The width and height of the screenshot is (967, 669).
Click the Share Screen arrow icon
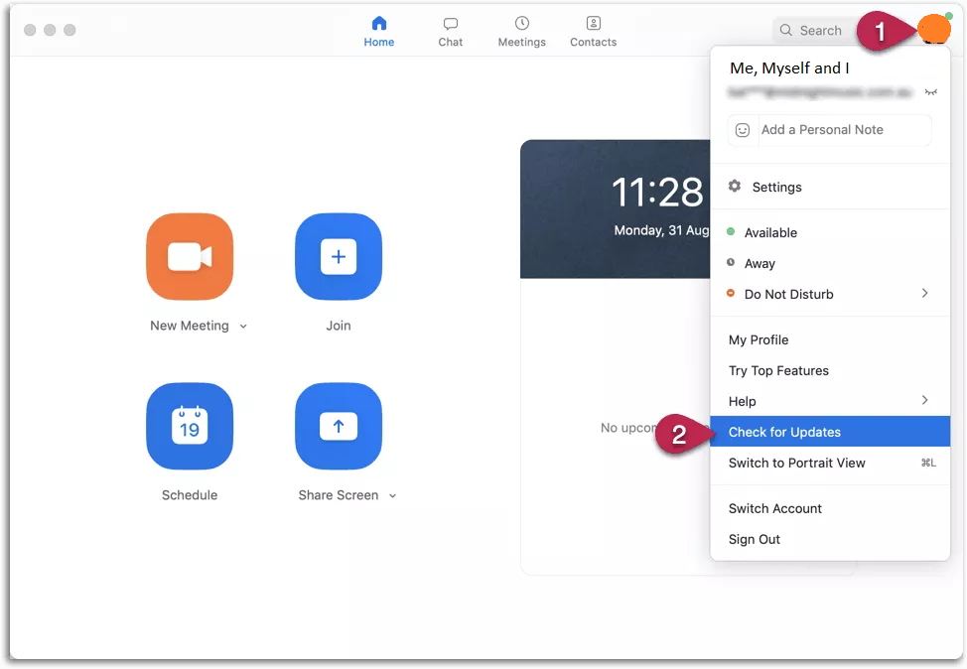point(339,427)
